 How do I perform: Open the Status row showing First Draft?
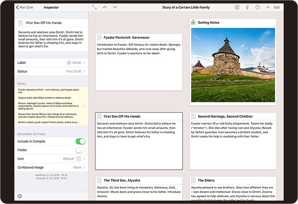coord(51,71)
